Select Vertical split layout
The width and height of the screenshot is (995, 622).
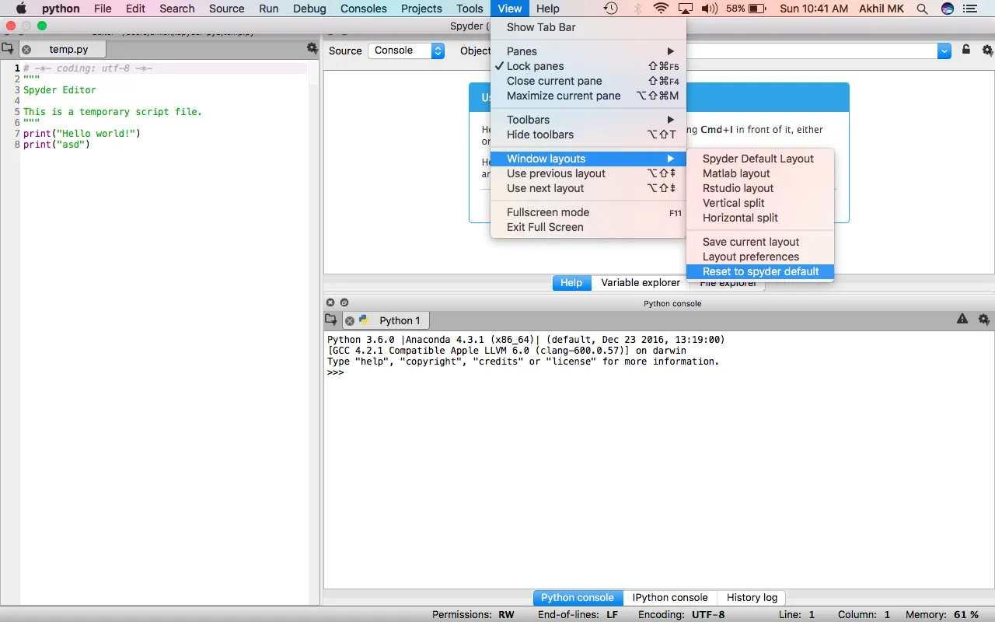pos(760,203)
